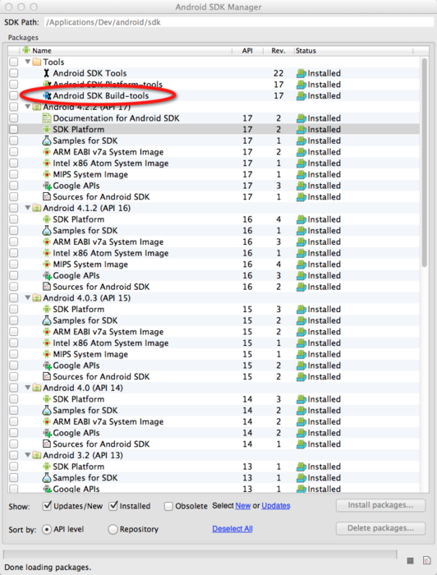Image resolution: width=437 pixels, height=575 pixels.
Task: Click the Rev. column header
Action: [278, 51]
